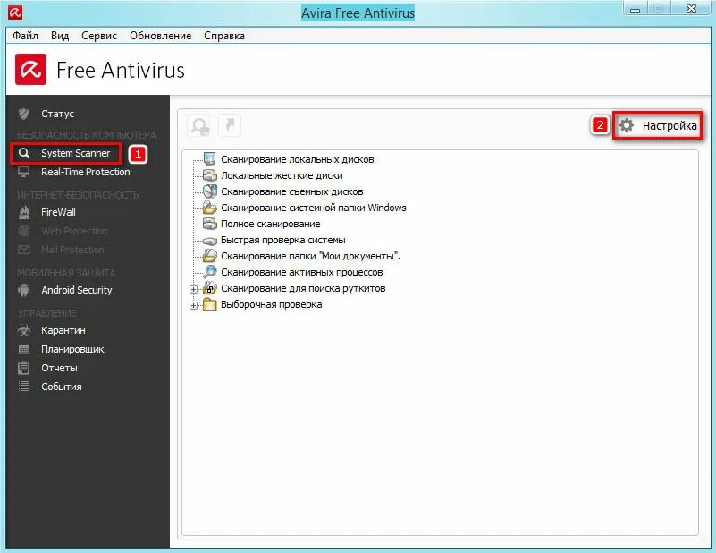
Task: Open the Обновление menu
Action: (x=160, y=36)
